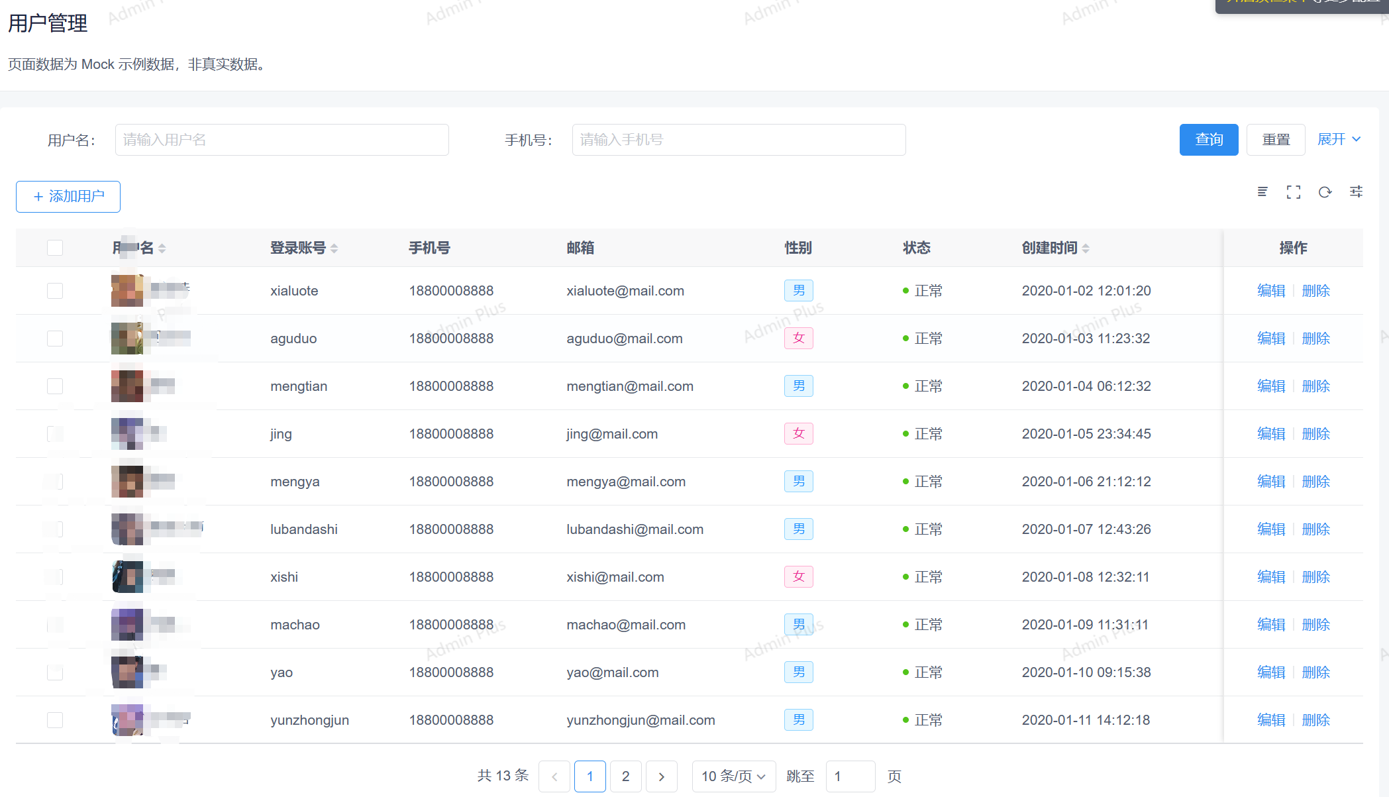Click avatar in aguduo row
The image size is (1389, 797).
tap(127, 339)
